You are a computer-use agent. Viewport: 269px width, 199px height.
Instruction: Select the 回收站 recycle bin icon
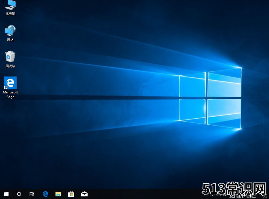[10, 59]
